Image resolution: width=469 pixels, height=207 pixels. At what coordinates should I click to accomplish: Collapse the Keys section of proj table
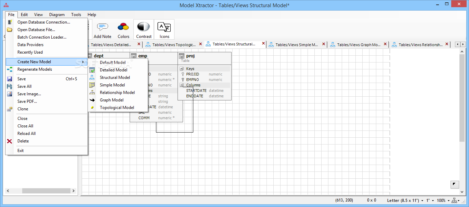coord(182,69)
